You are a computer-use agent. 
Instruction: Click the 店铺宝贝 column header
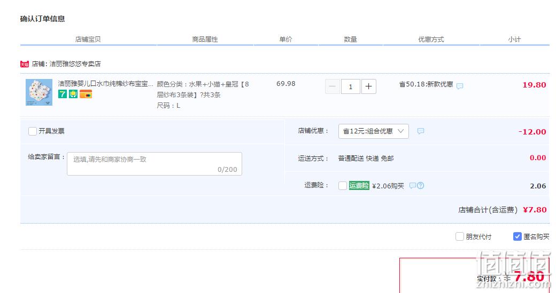pos(88,39)
